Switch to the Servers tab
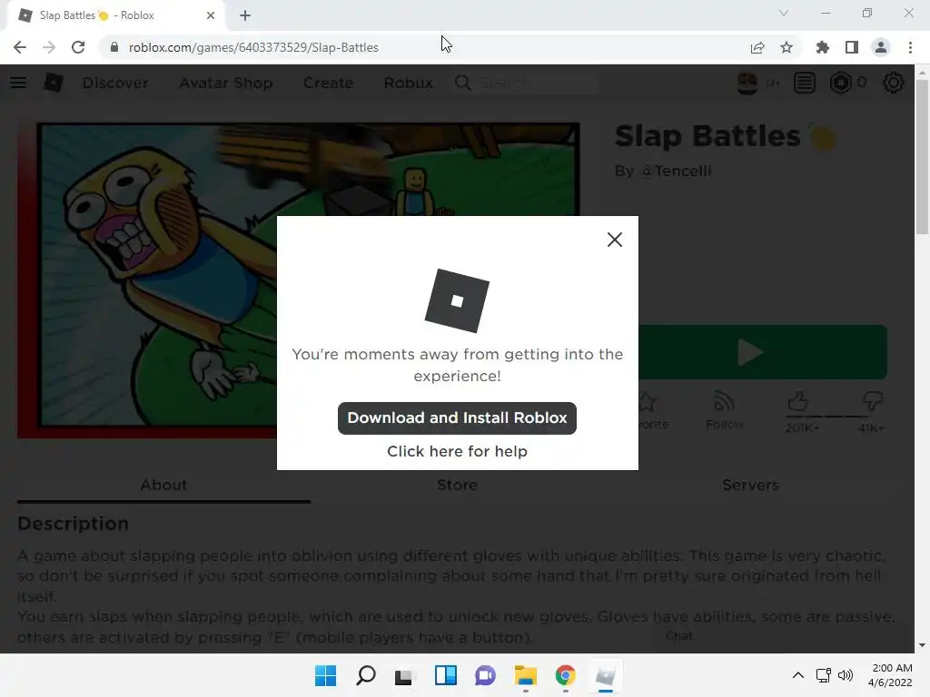 (750, 485)
